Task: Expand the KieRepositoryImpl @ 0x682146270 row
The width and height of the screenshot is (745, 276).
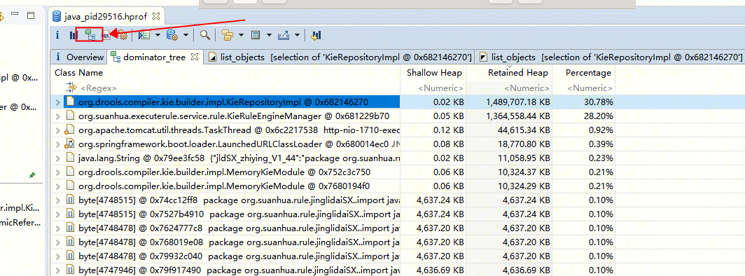Action: 57,102
